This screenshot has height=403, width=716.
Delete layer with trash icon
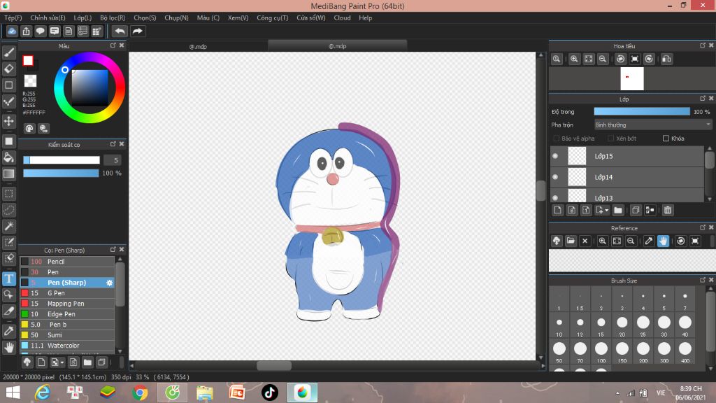coord(668,210)
